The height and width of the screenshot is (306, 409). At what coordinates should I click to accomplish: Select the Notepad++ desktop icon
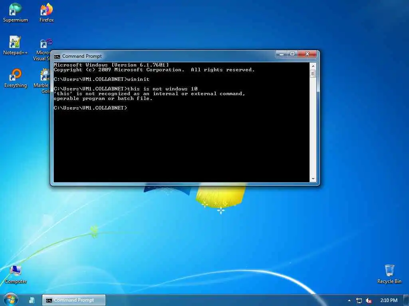coord(15,45)
